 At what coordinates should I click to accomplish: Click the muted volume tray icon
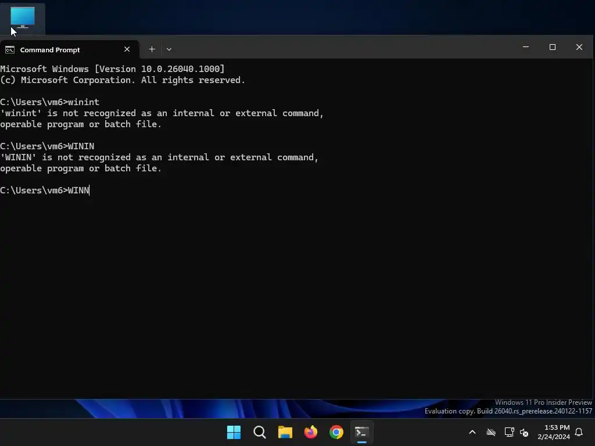coord(525,432)
